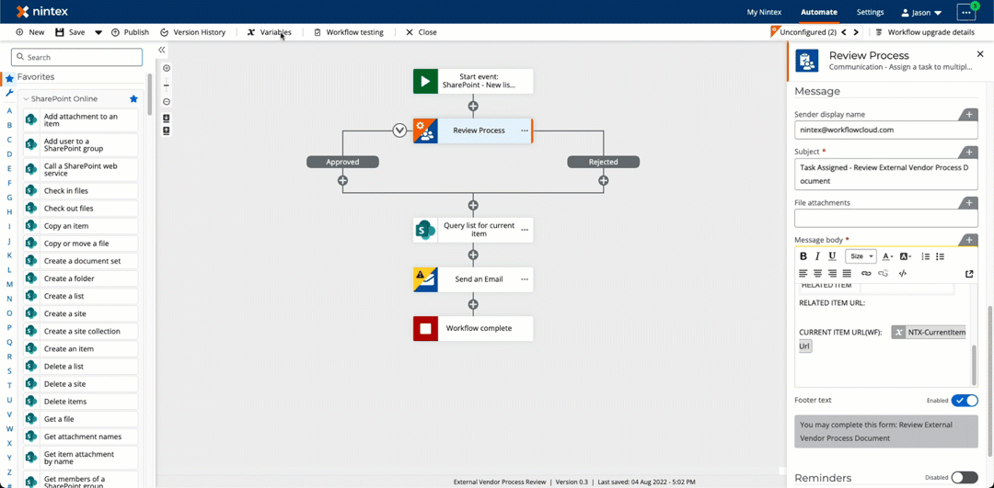Click the export workflow upload icon
Screen dimensions: 994x488
167,131
